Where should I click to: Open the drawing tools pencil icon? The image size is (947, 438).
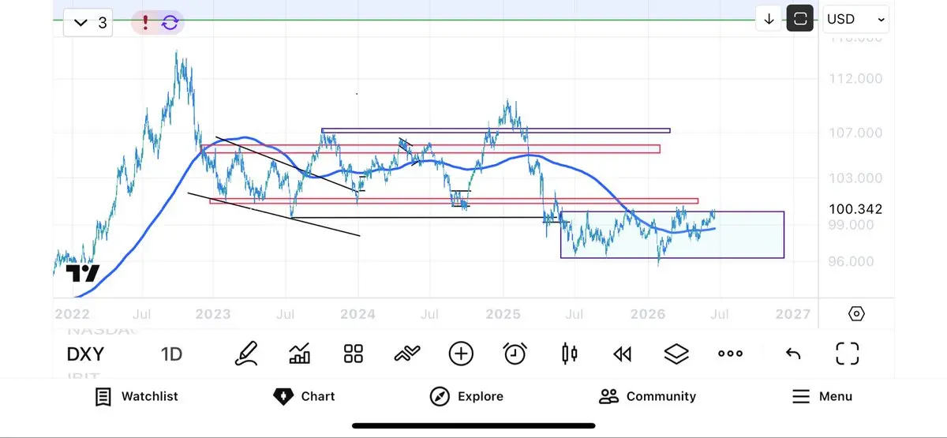pyautogui.click(x=246, y=353)
